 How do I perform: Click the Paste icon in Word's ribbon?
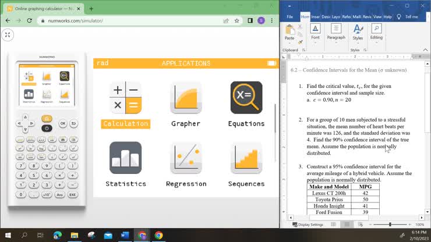pyautogui.click(x=289, y=30)
